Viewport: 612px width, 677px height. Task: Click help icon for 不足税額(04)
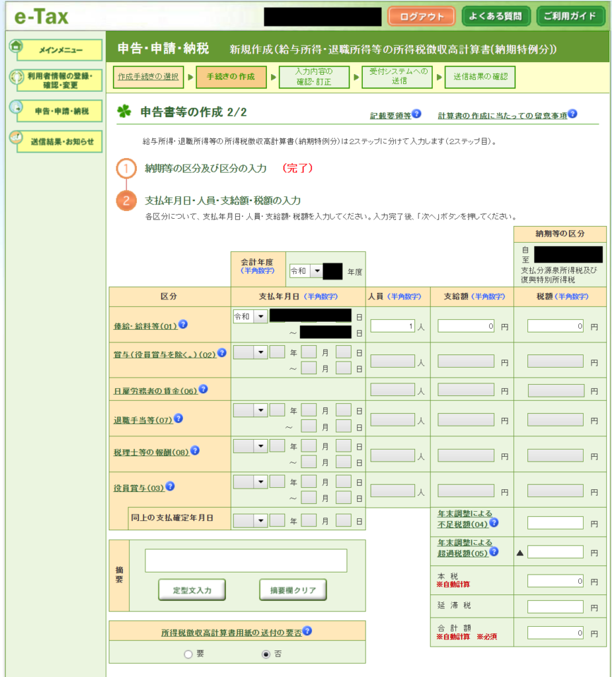[494, 522]
